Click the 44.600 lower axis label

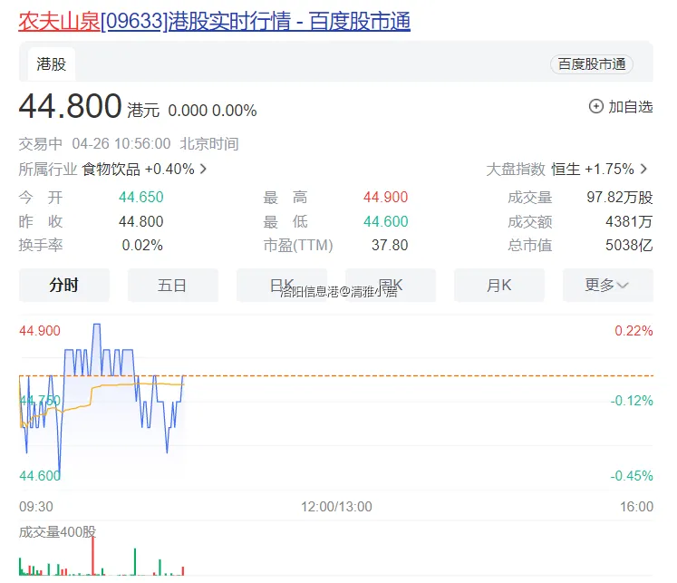[x=40, y=476]
